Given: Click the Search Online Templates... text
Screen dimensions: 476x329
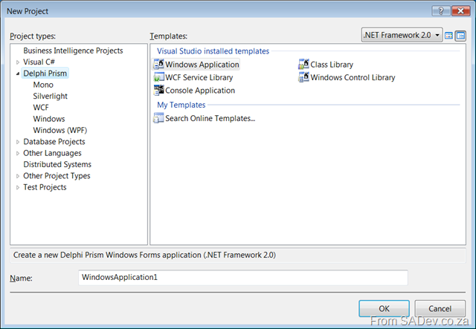Looking at the screenshot, I should point(210,118).
